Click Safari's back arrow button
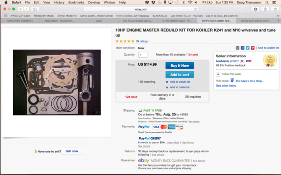The height and width of the screenshot is (175, 281). tap(21, 9)
